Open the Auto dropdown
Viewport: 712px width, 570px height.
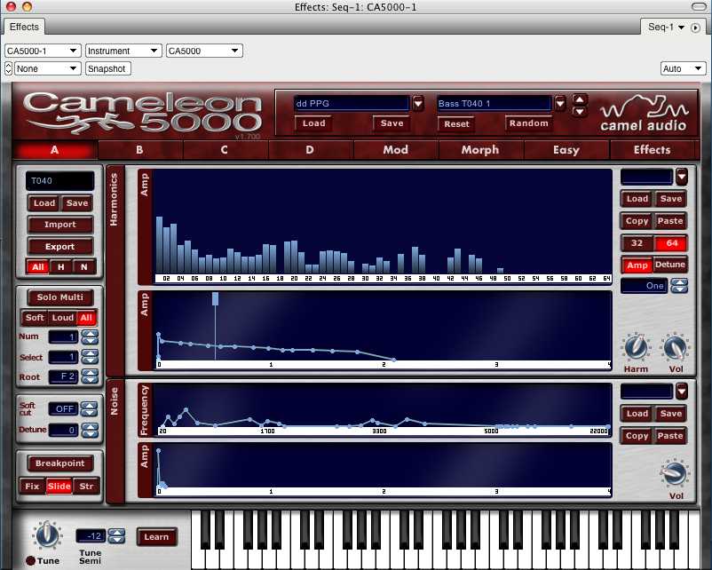pyautogui.click(x=683, y=68)
